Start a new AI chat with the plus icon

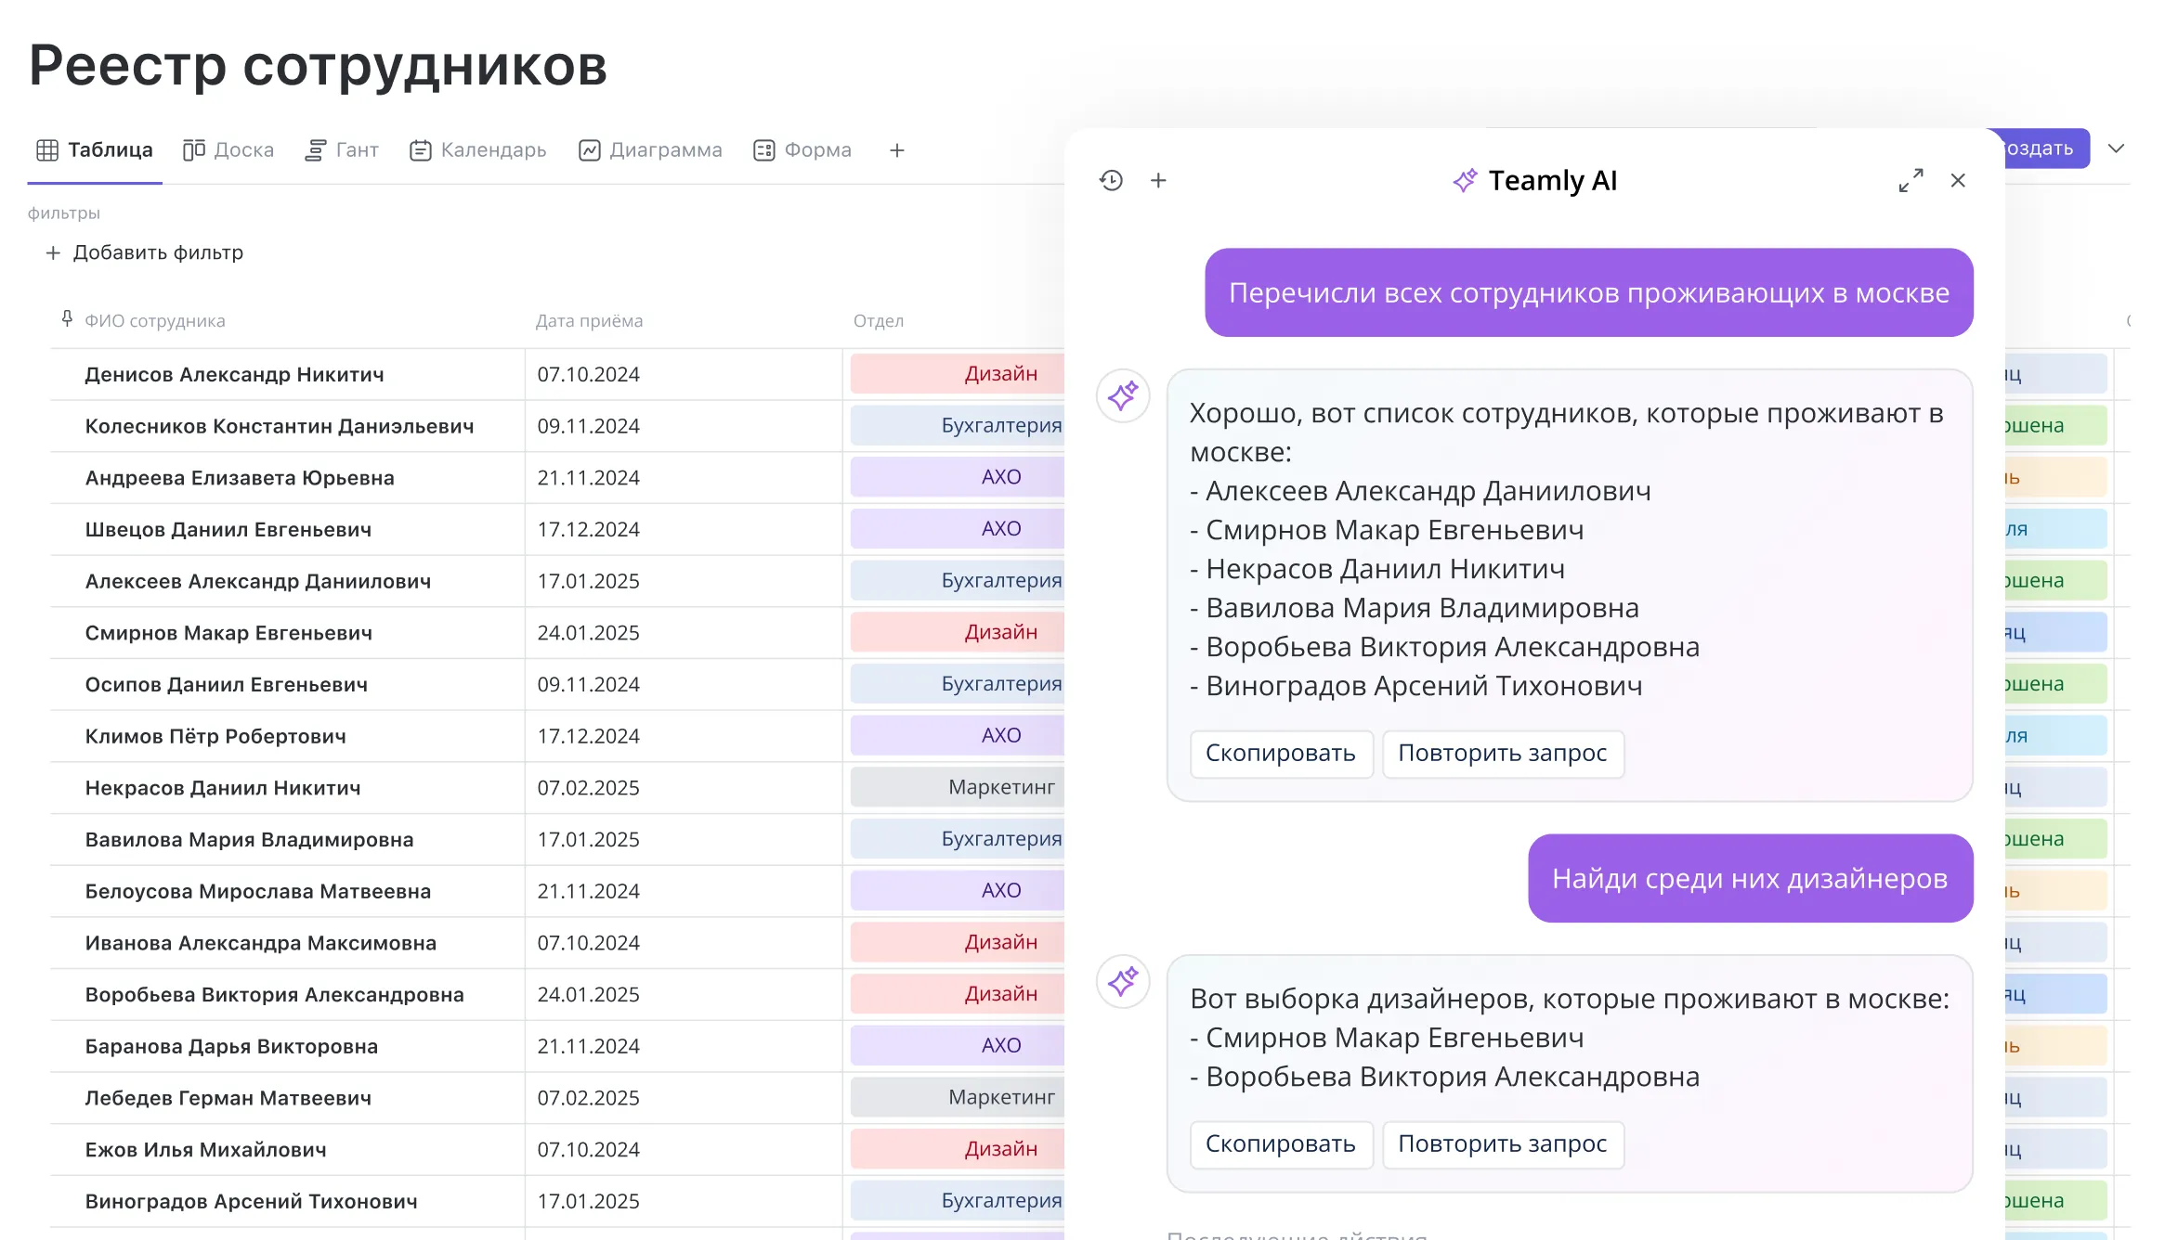[1158, 180]
